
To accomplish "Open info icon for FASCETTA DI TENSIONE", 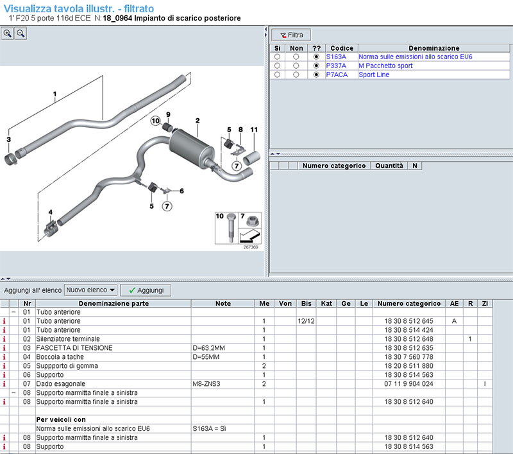I will point(5,347).
